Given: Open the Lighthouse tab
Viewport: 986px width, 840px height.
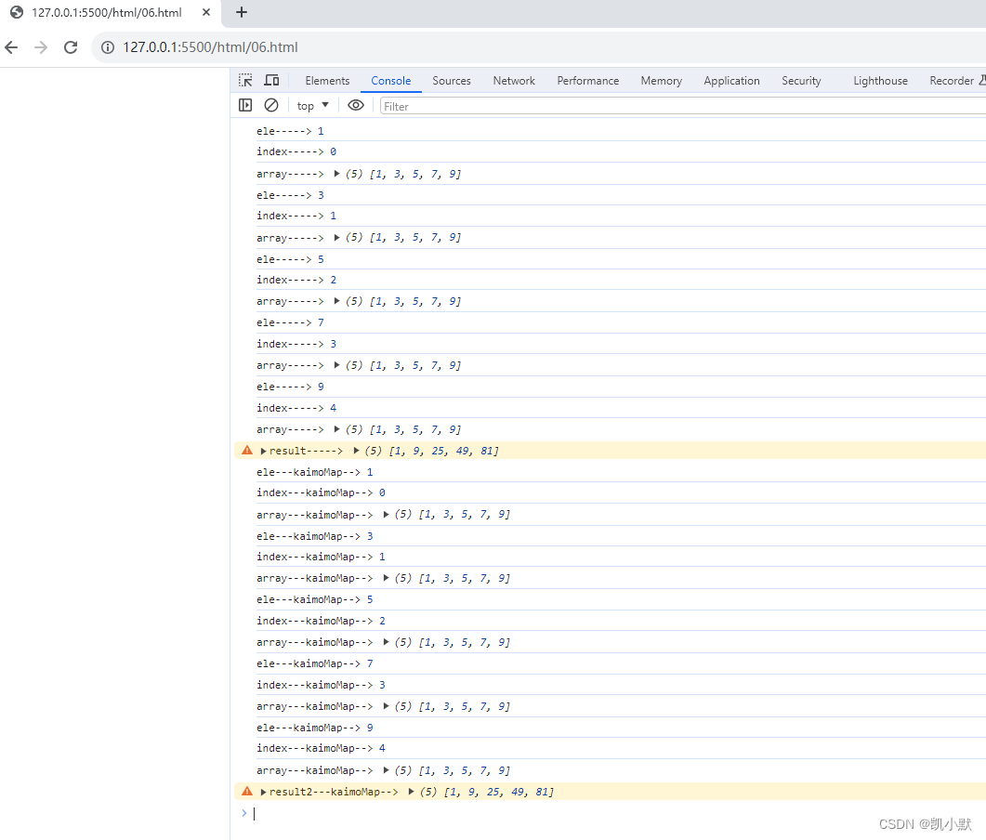Looking at the screenshot, I should 880,81.
